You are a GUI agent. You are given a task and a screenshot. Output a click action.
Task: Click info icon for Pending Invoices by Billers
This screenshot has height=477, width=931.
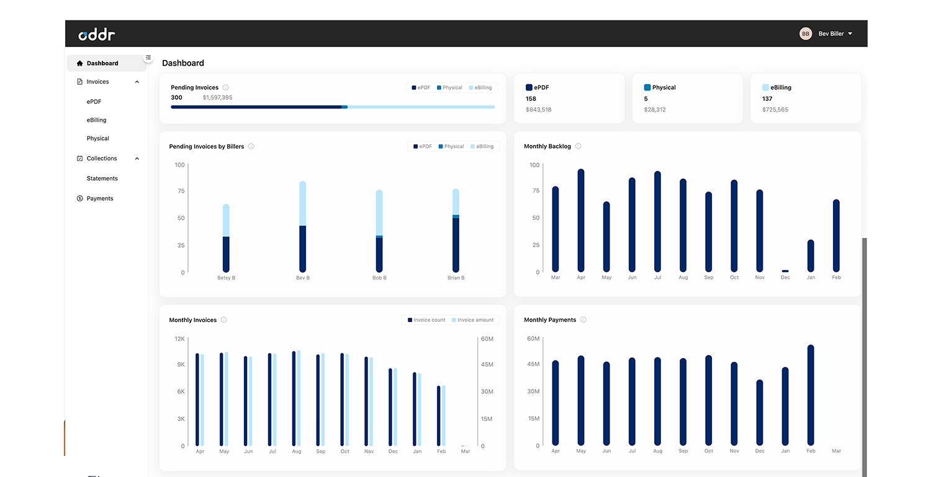pos(251,147)
